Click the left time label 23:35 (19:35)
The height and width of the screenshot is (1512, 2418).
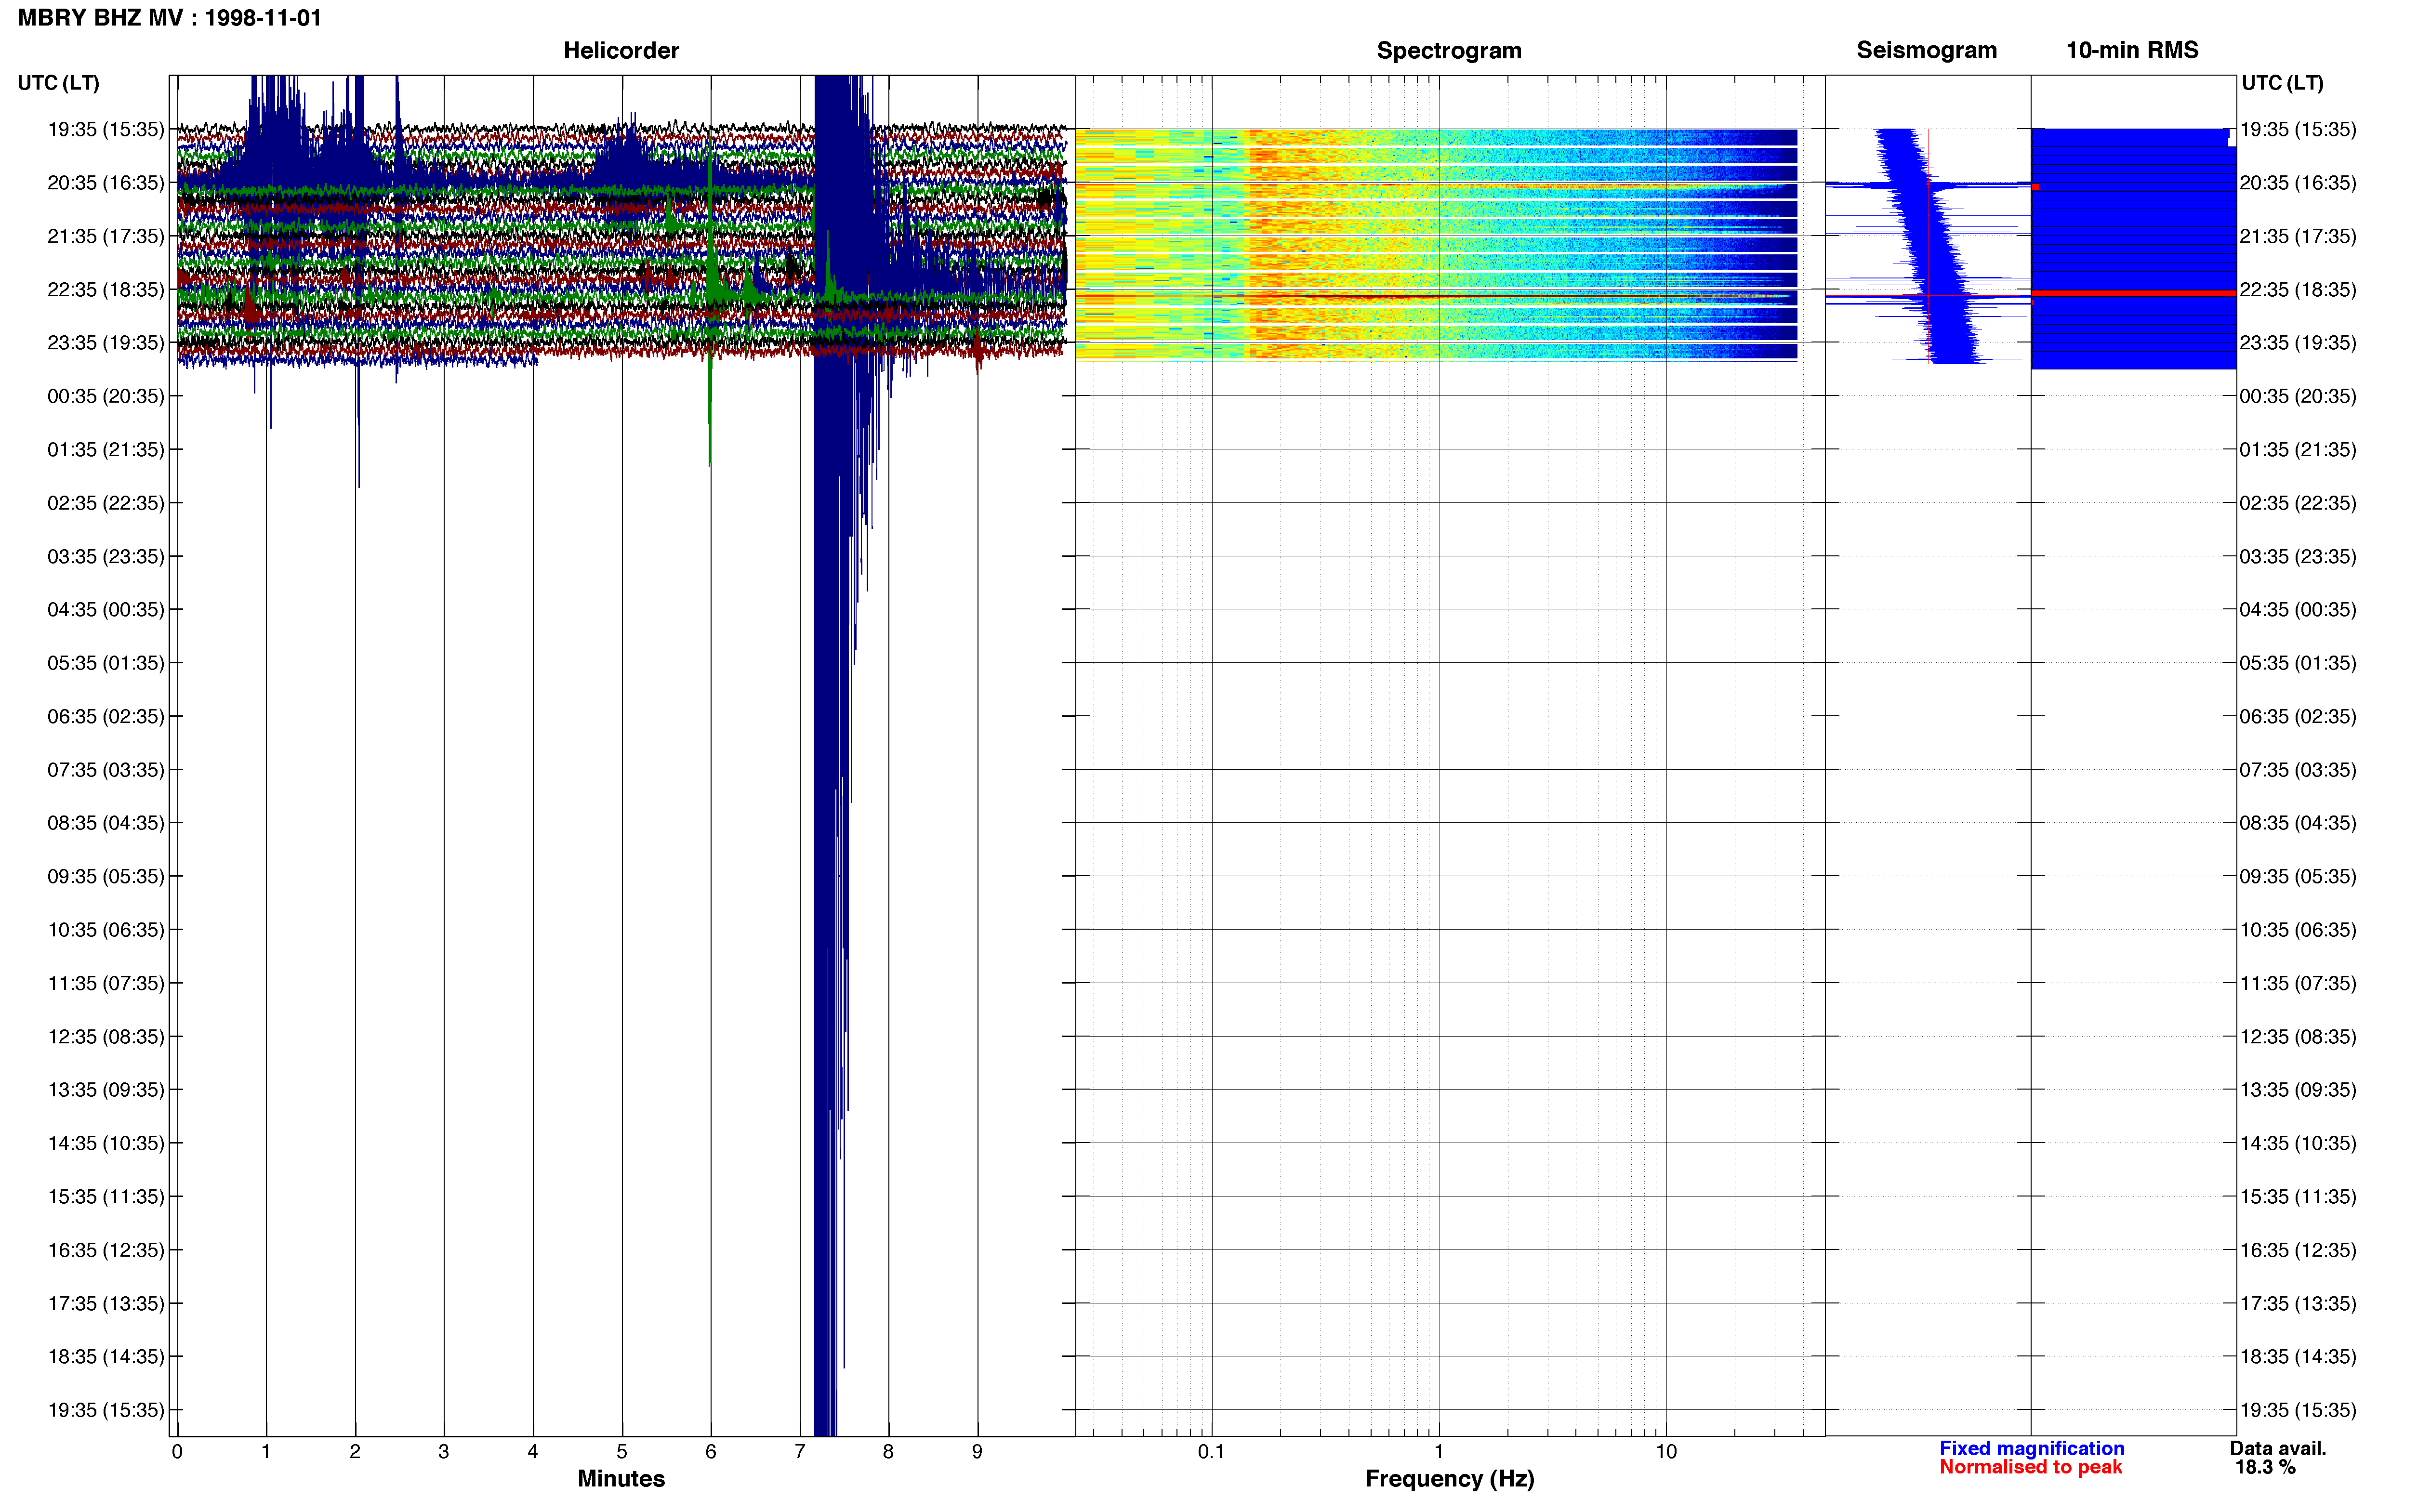point(106,343)
